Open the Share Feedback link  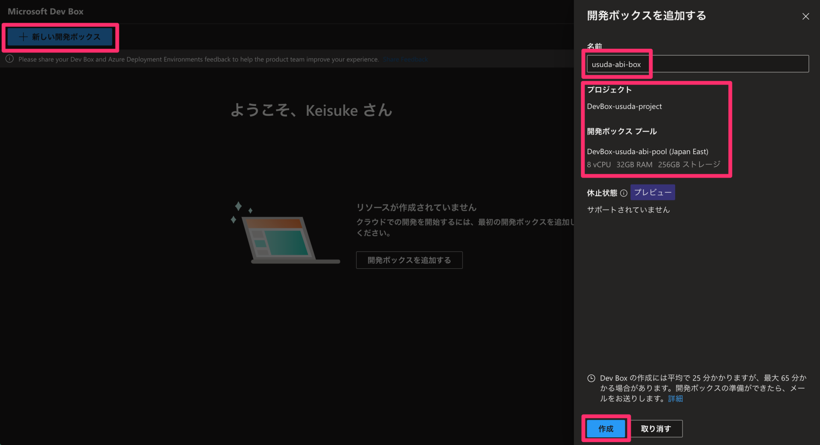(x=405, y=59)
